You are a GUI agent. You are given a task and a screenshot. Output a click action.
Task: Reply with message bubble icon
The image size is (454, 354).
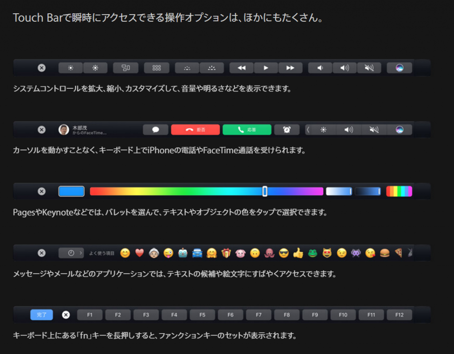pos(156,130)
